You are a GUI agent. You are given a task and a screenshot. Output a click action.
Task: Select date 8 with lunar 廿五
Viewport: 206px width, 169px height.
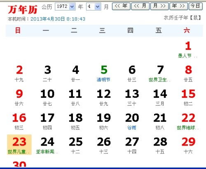[x=188, y=74]
